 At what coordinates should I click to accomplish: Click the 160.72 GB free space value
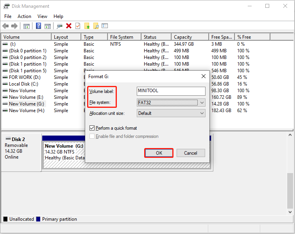[x=221, y=97]
